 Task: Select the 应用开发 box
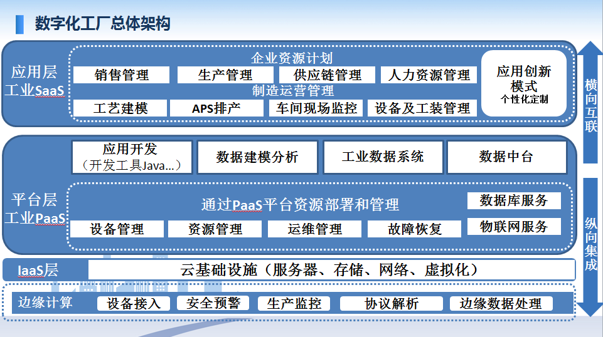[131, 157]
